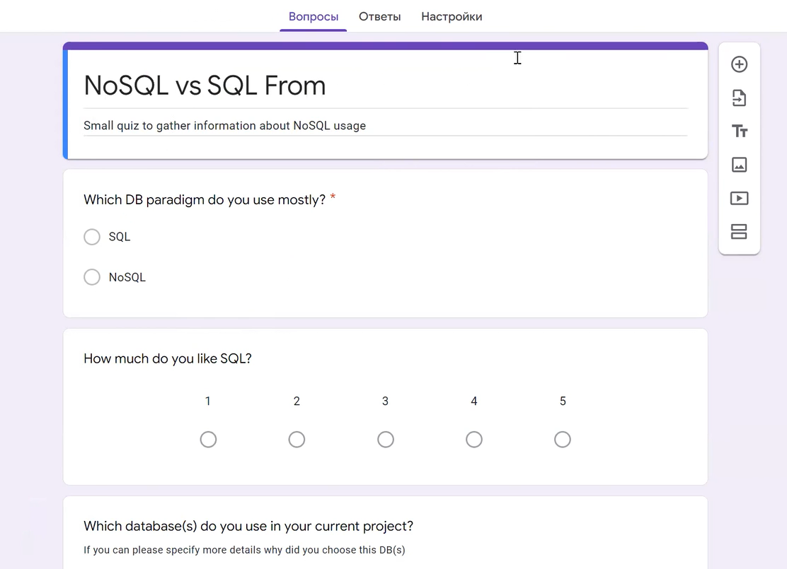Select the Add image icon
This screenshot has height=569, width=787.
pos(739,165)
